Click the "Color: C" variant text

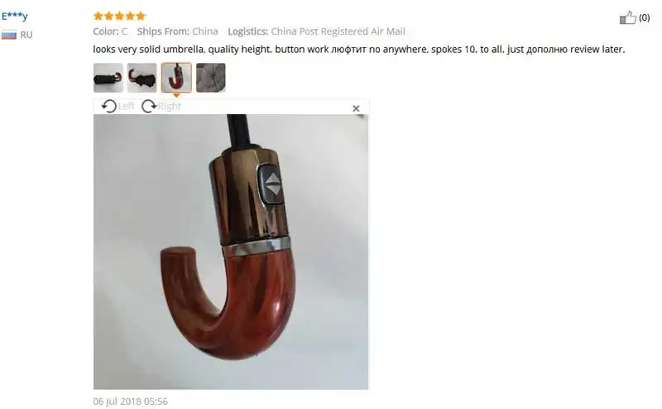point(110,31)
